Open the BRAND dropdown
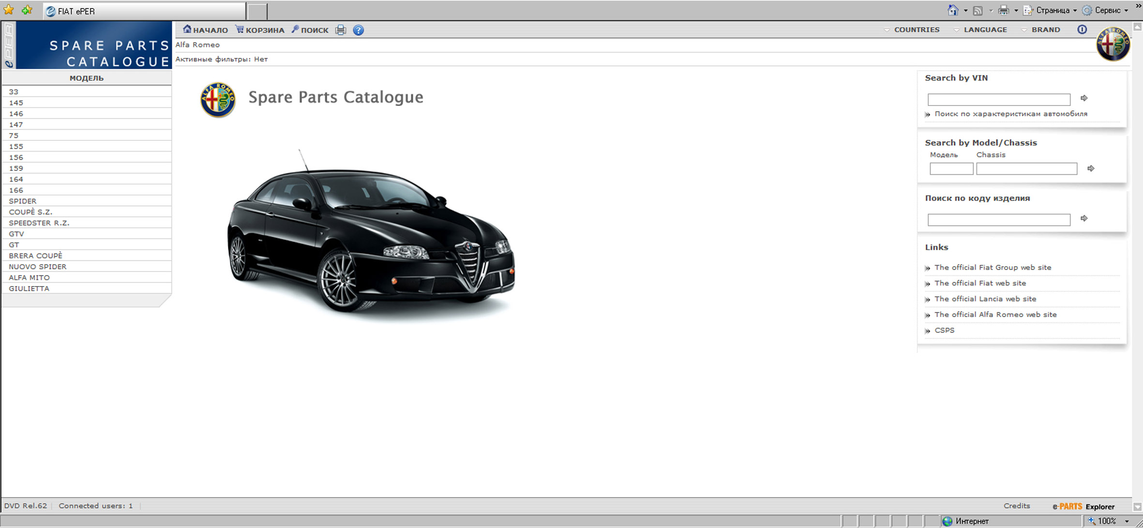Image resolution: width=1143 pixels, height=528 pixels. (1045, 30)
